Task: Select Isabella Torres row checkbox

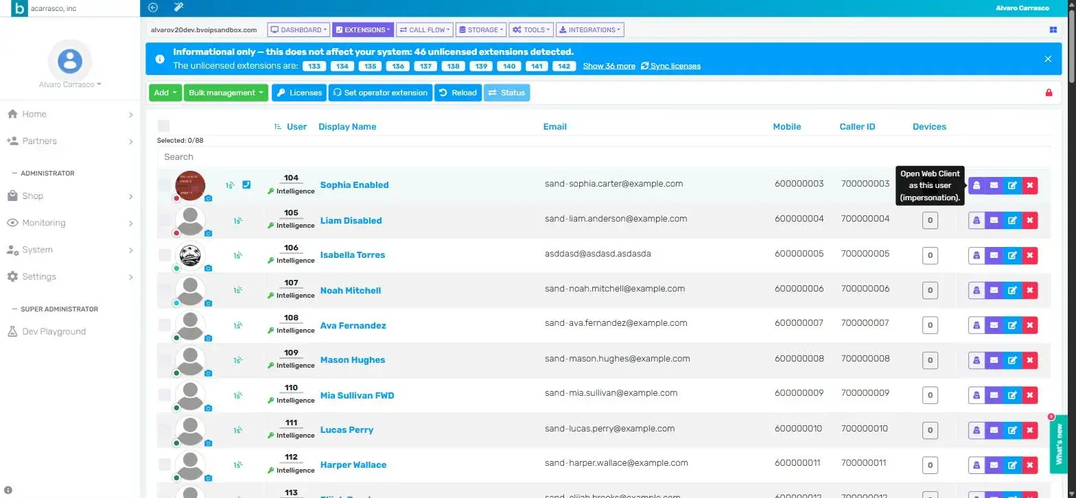Action: [165, 254]
